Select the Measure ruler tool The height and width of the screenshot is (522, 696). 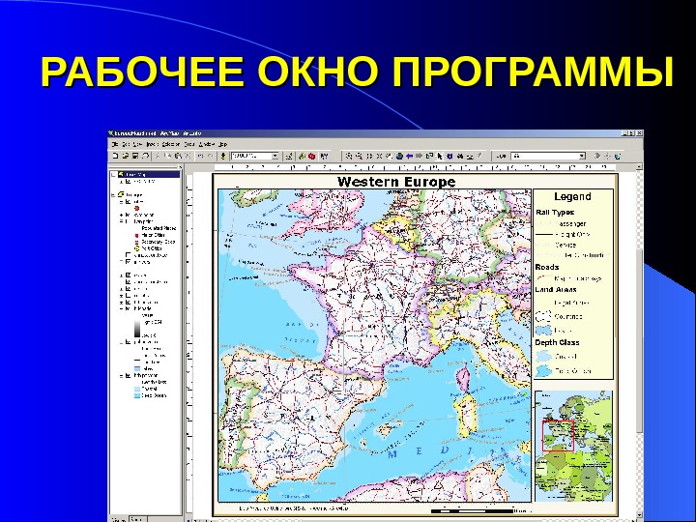click(470, 157)
